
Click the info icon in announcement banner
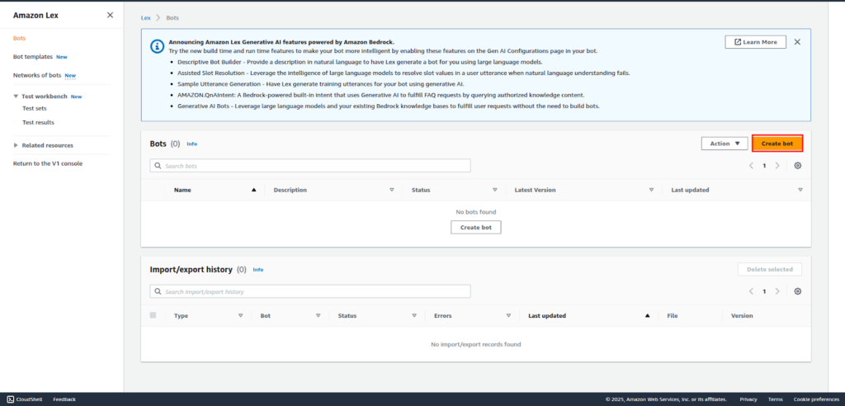(157, 46)
